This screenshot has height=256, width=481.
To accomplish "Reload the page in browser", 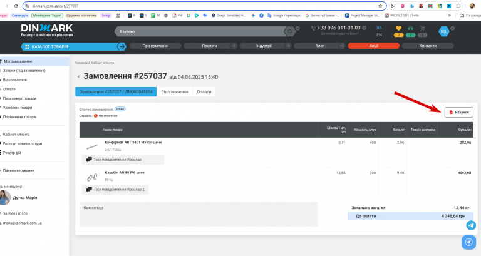I will point(16,6).
